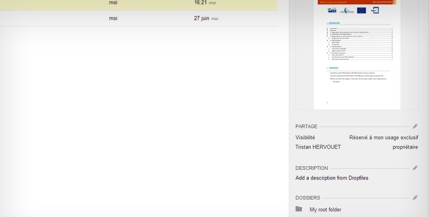Select the highlighted row modified at 16:21
The width and height of the screenshot is (429, 217).
click(145, 3)
